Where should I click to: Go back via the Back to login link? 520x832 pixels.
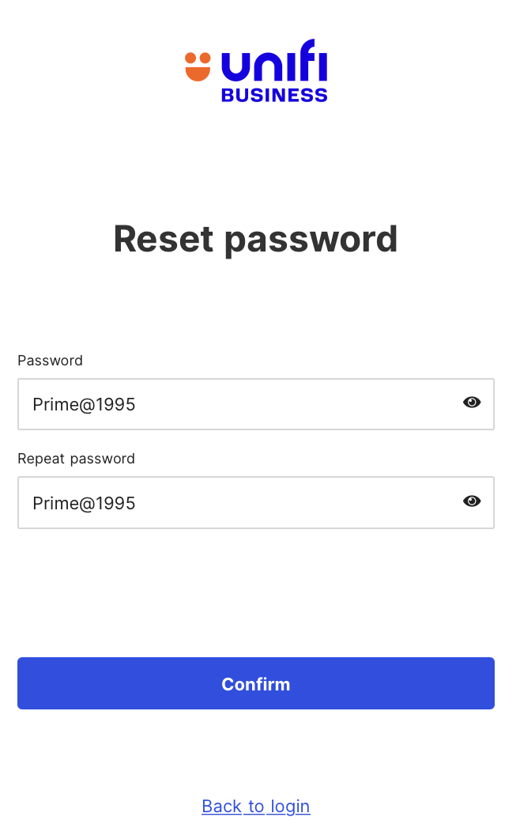click(x=256, y=806)
